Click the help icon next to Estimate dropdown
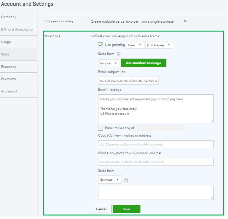Viewport: 228px width, 219px height. (x=126, y=180)
